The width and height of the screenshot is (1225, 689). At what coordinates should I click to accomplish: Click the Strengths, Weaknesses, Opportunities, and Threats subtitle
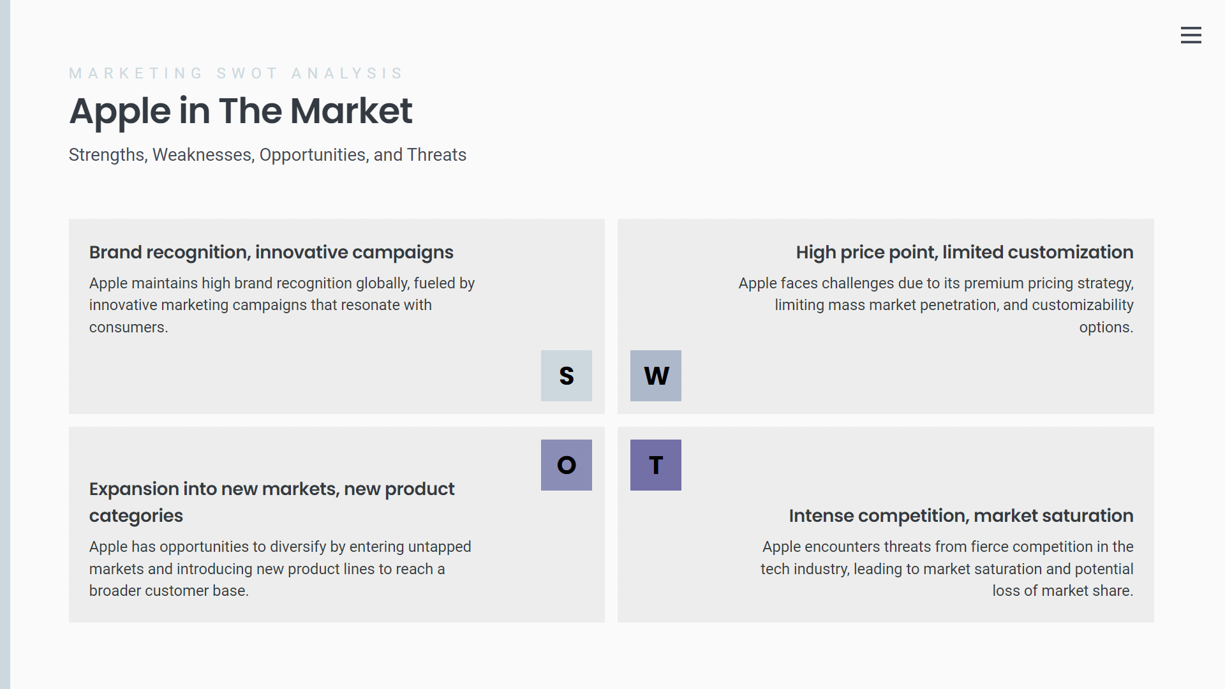click(267, 155)
